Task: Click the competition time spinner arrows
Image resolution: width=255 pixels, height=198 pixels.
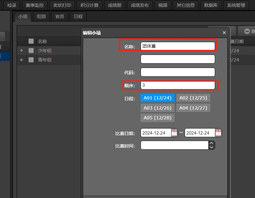Action: 212,145
